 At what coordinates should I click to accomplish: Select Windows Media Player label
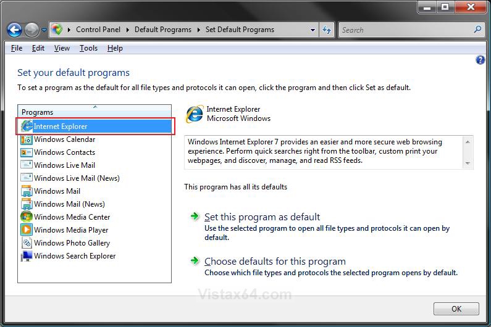click(x=71, y=230)
